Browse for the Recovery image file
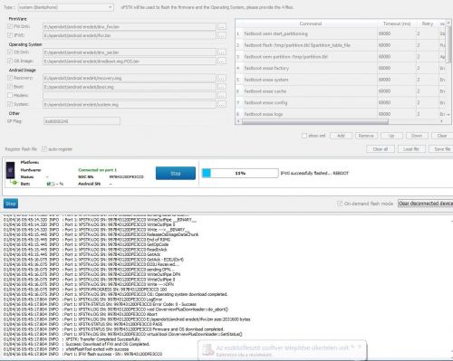Viewport: 453px width, 361px height. coord(222,78)
